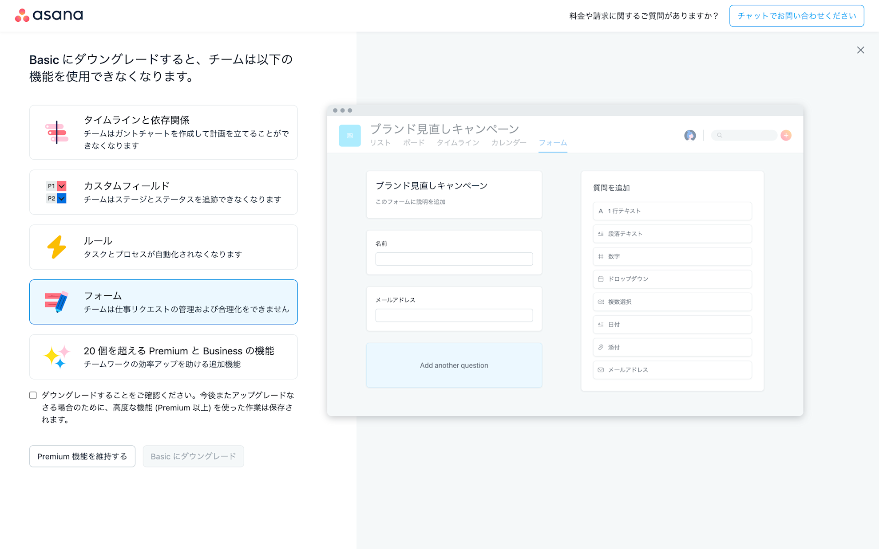Viewport: 879px width, 549px height.
Task: Check the downgrade confirmation checkbox
Action: pos(33,395)
